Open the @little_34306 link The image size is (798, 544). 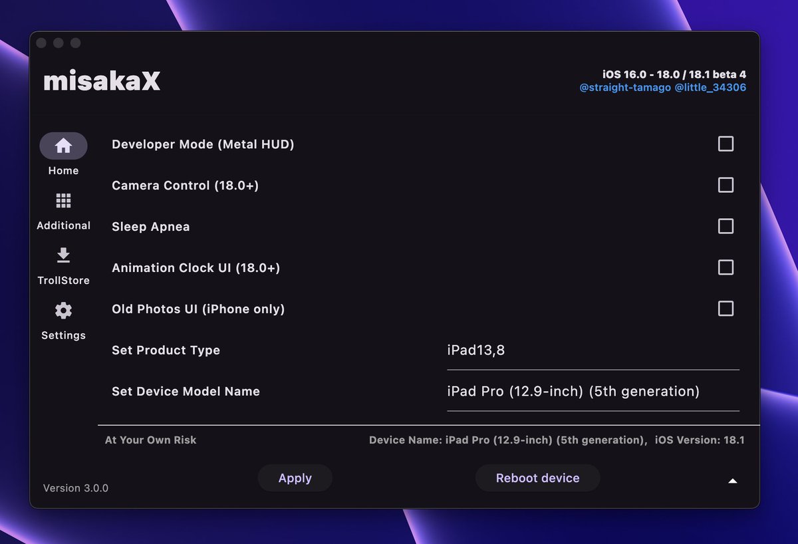[710, 88]
